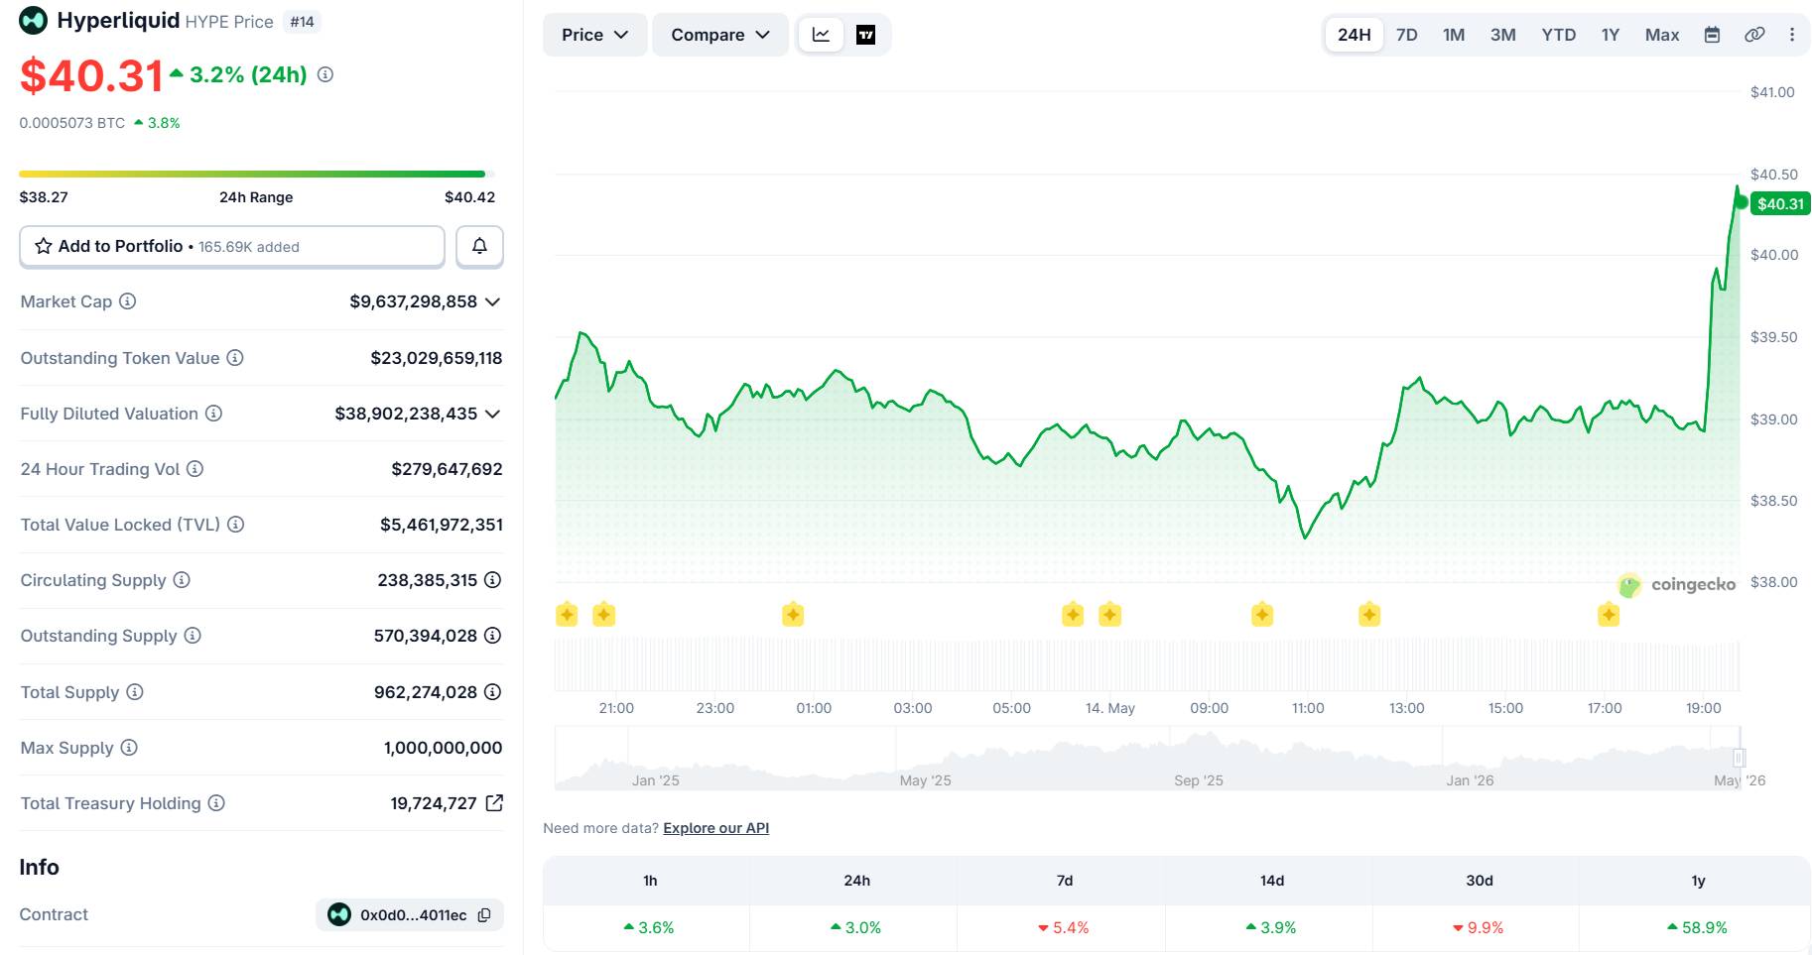1812x955 pixels.
Task: Click the 24 Hour Trading Vol info icon
Action: (x=195, y=469)
